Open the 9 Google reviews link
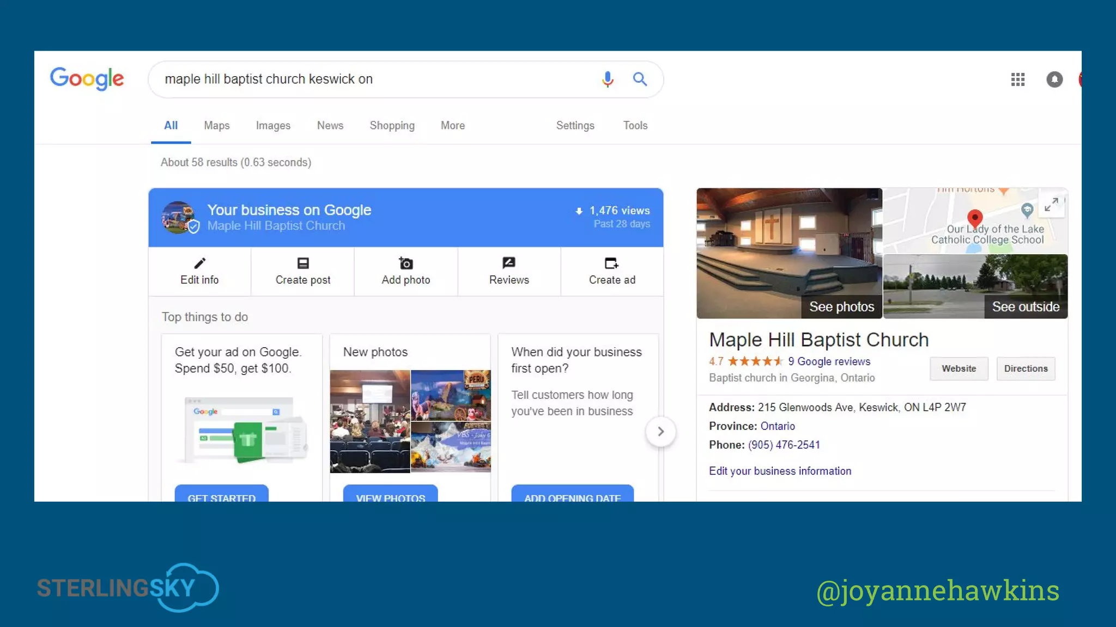The height and width of the screenshot is (627, 1116). pyautogui.click(x=829, y=361)
